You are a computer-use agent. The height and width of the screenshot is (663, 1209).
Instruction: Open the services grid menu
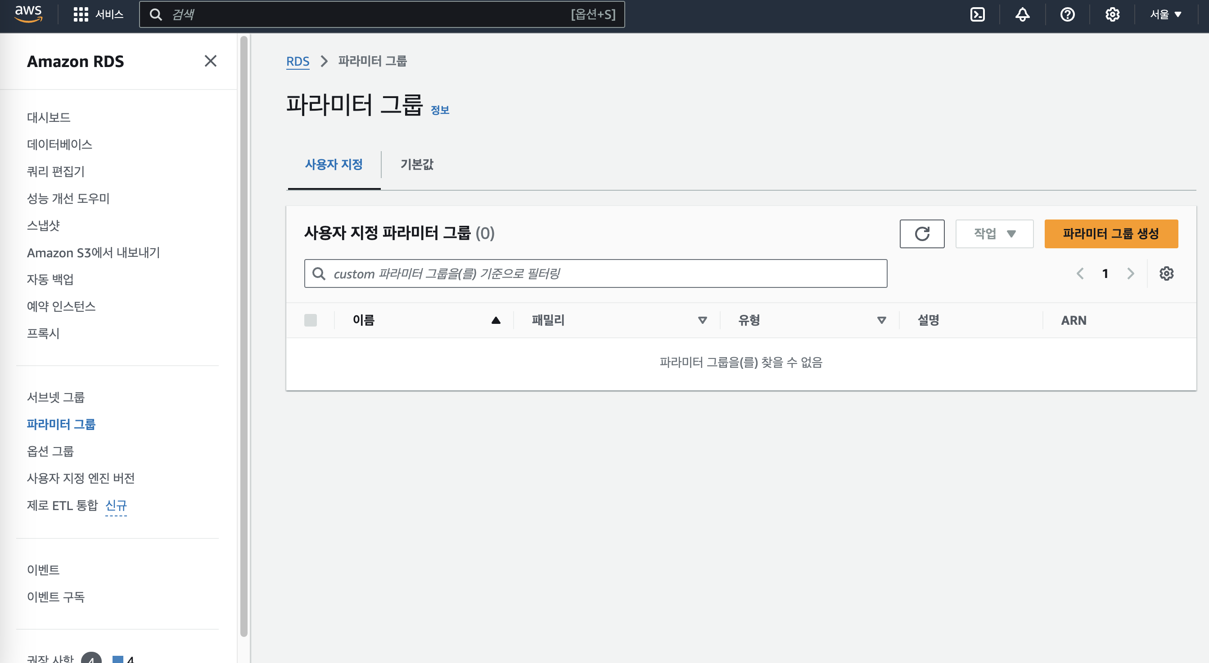(81, 14)
